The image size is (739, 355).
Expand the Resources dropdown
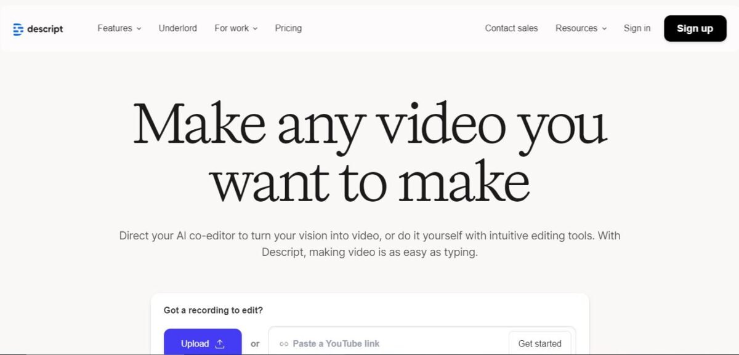[581, 28]
